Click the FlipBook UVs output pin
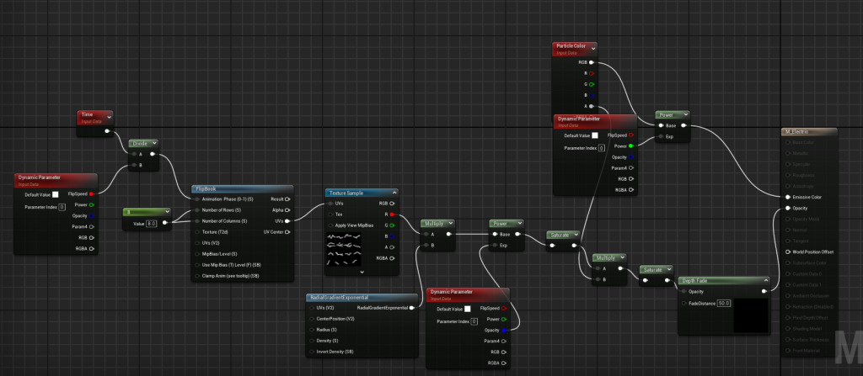This screenshot has width=863, height=376. click(x=287, y=221)
